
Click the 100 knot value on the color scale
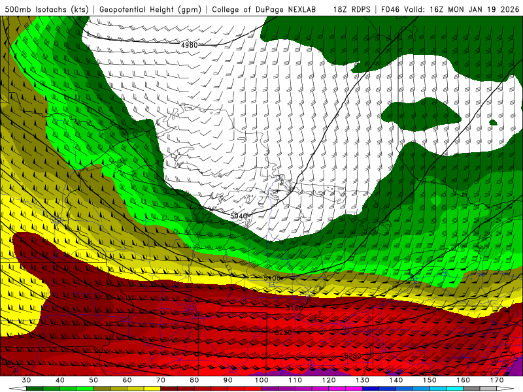[261, 380]
